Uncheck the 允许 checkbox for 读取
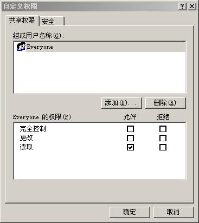199x223 pixels. (130, 147)
